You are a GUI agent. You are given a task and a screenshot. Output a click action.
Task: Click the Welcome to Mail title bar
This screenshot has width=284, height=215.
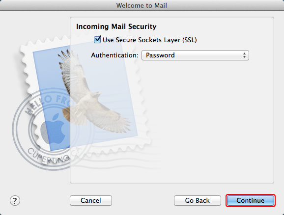(142, 5)
